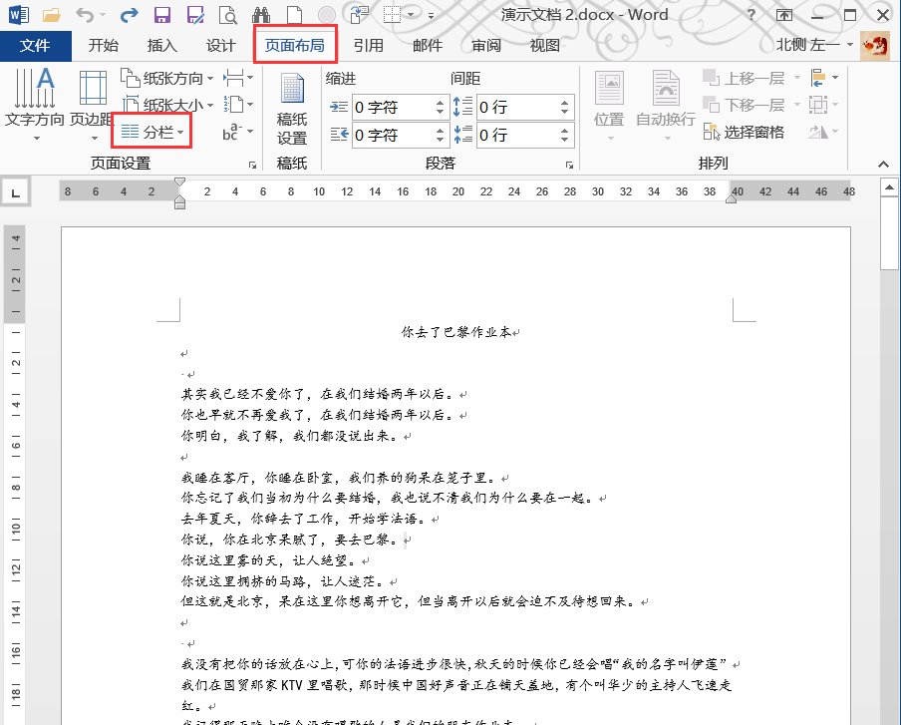Switch to the 审阅 ribbon tab
This screenshot has height=725, width=901.
(485, 44)
